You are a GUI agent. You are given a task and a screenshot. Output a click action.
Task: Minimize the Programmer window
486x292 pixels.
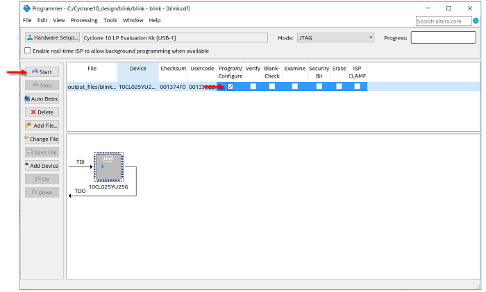428,8
